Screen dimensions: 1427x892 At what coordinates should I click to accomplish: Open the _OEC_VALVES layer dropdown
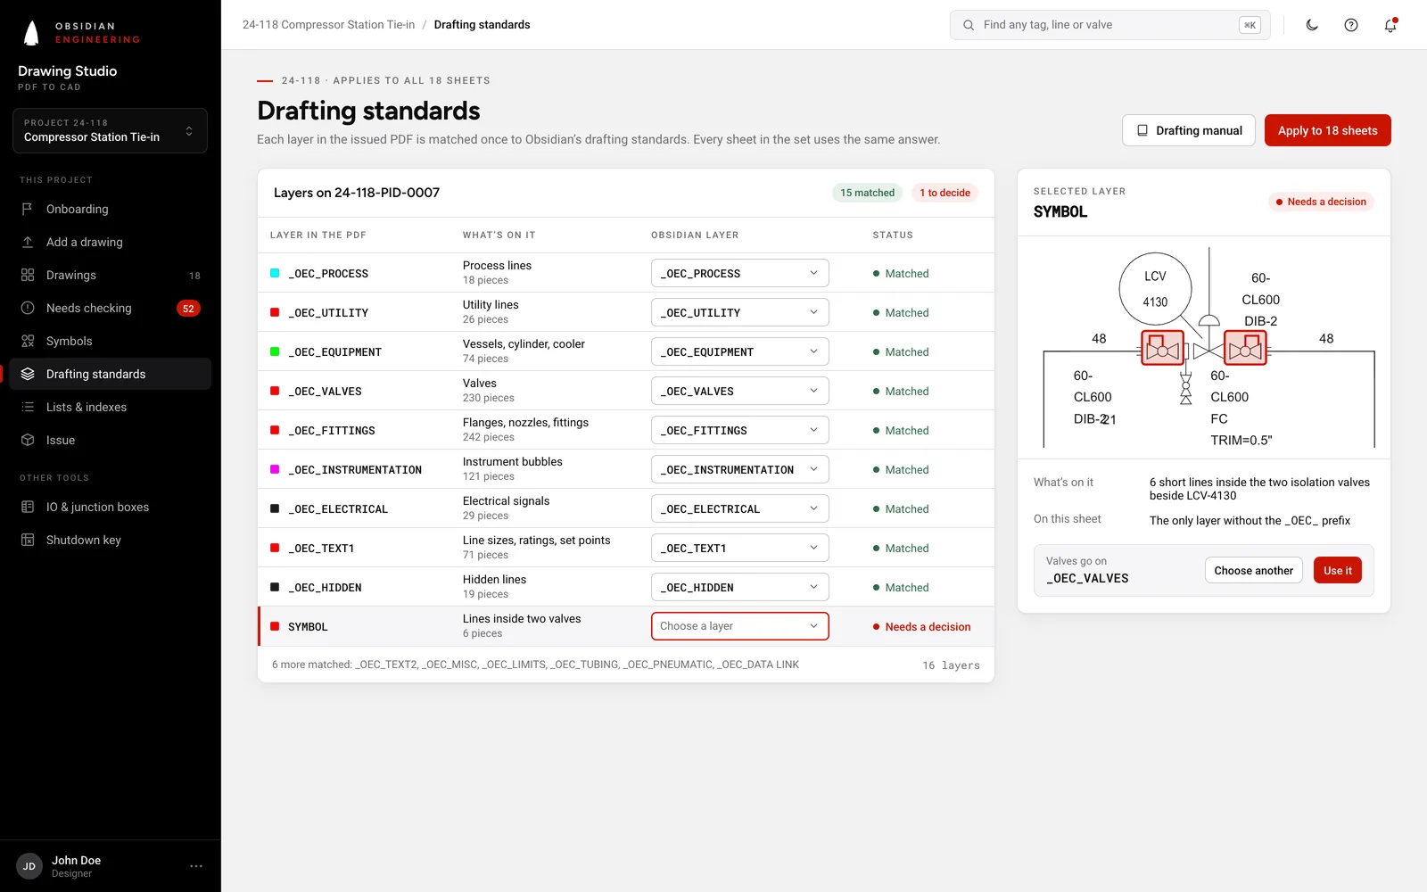[x=739, y=391]
